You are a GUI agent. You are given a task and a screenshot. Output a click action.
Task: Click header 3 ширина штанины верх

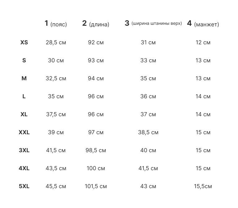coord(153,24)
